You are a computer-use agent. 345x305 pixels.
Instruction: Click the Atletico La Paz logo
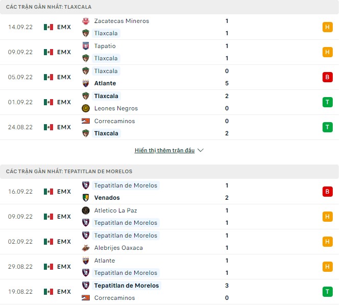click(86, 210)
